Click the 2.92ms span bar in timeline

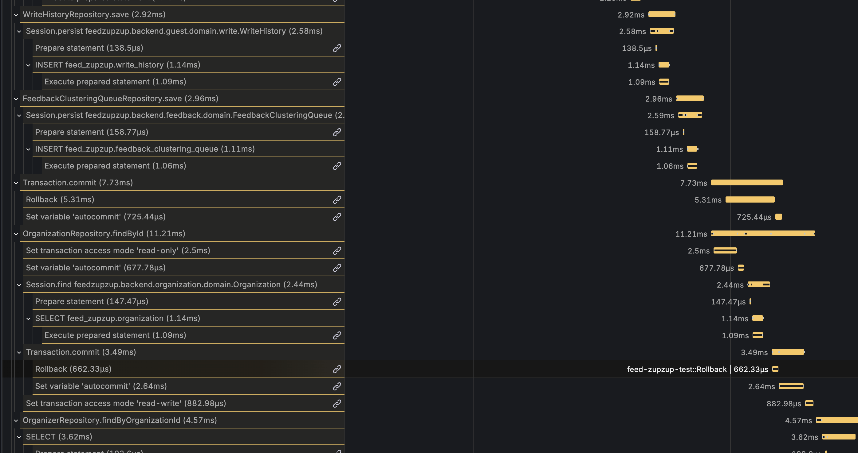(662, 14)
